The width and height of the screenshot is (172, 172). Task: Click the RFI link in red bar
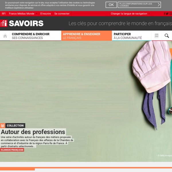(4, 14)
